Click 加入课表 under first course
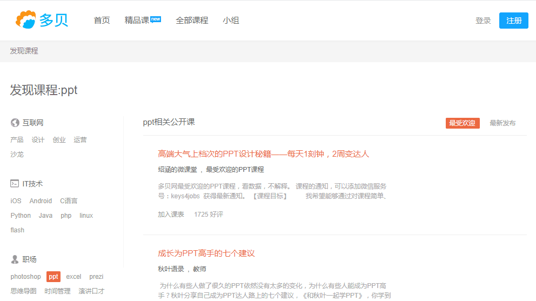The image size is (536, 301). (171, 215)
